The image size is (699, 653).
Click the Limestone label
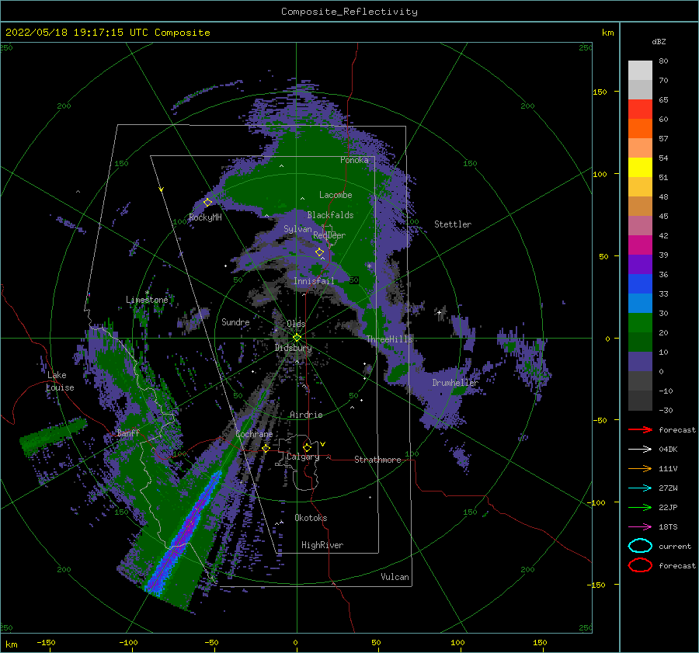147,300
